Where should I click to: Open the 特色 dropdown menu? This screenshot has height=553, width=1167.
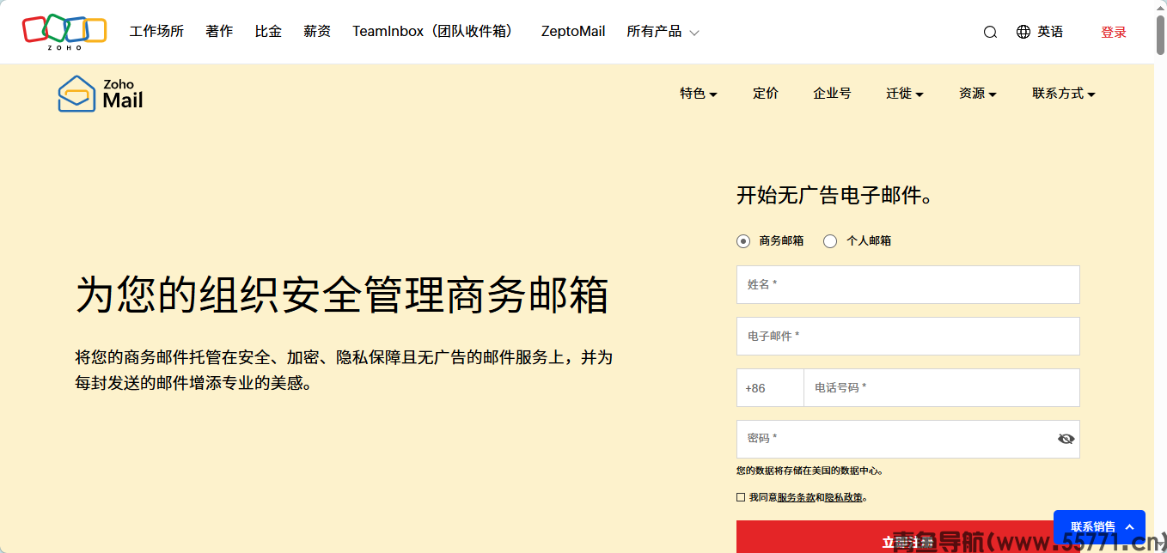[699, 94]
